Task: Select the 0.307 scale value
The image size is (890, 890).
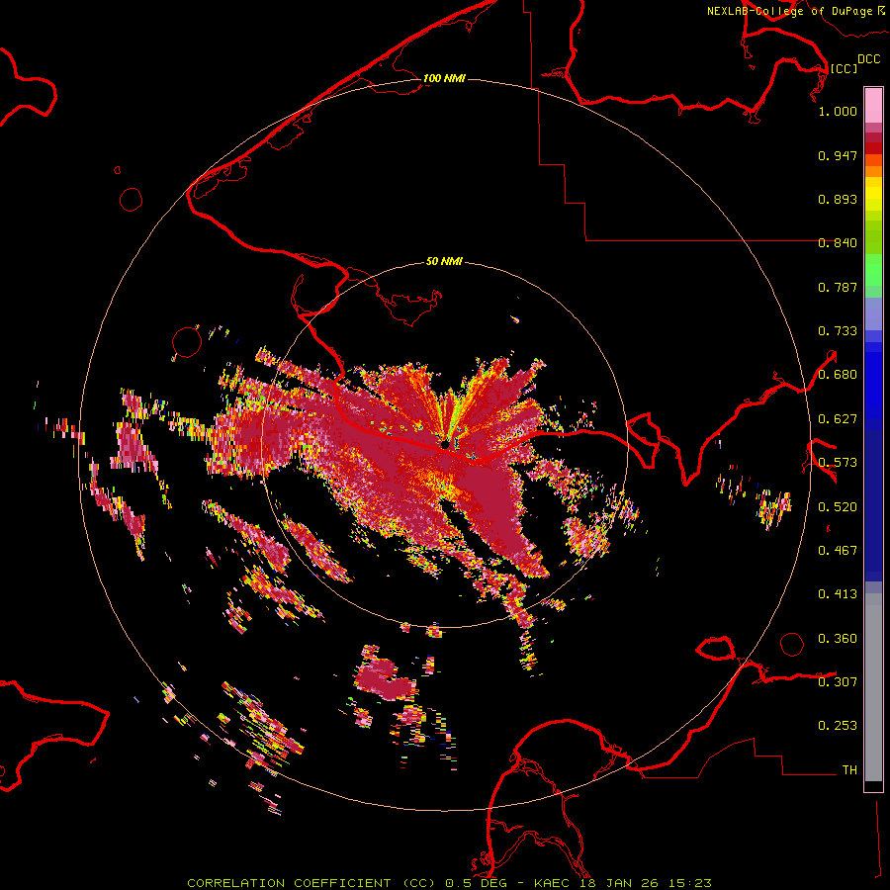Action: pyautogui.click(x=838, y=681)
